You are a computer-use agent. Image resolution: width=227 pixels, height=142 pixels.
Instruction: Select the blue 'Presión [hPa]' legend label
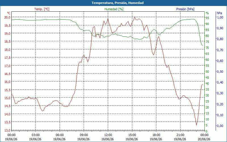[x=185, y=9]
